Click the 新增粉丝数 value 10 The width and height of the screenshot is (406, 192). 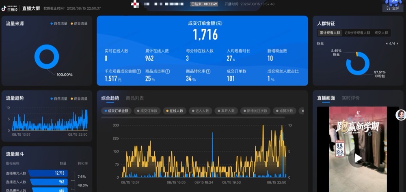pos(270,58)
